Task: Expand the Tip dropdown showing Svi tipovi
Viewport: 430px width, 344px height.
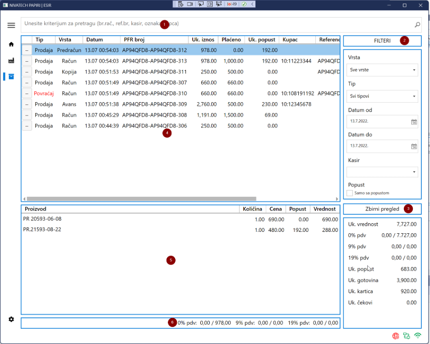Action: (x=382, y=96)
